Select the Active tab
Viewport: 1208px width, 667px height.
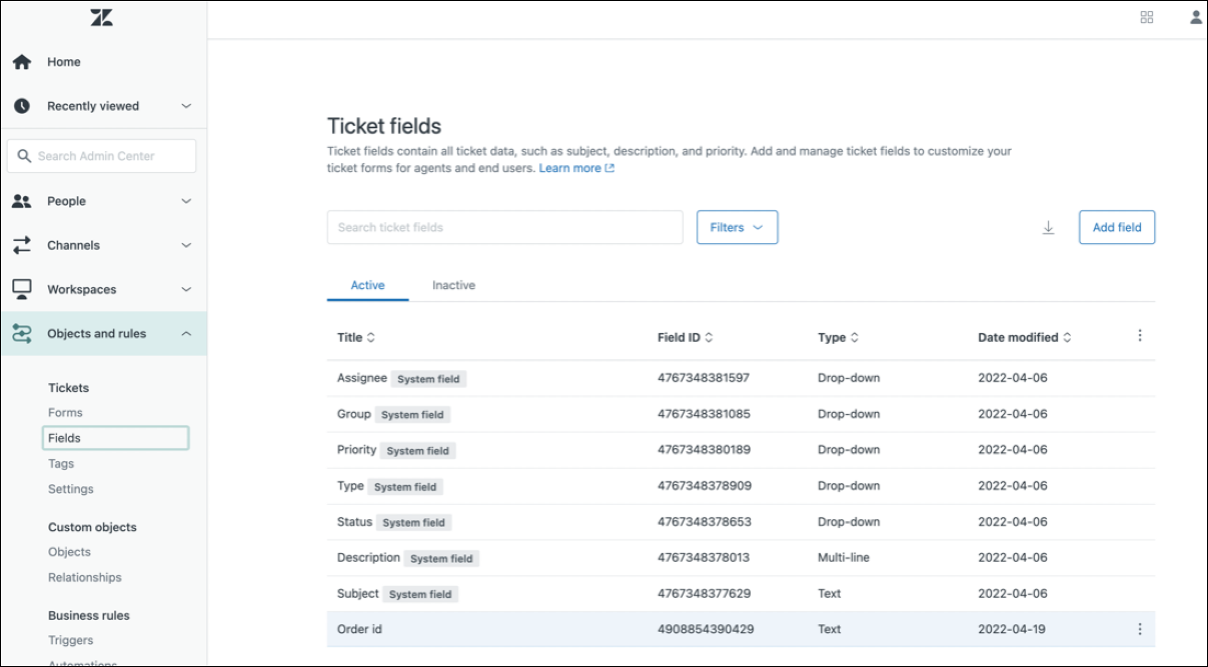click(367, 285)
